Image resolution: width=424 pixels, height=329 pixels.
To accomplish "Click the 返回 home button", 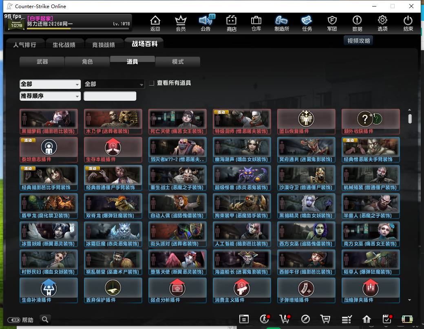I will (155, 23).
